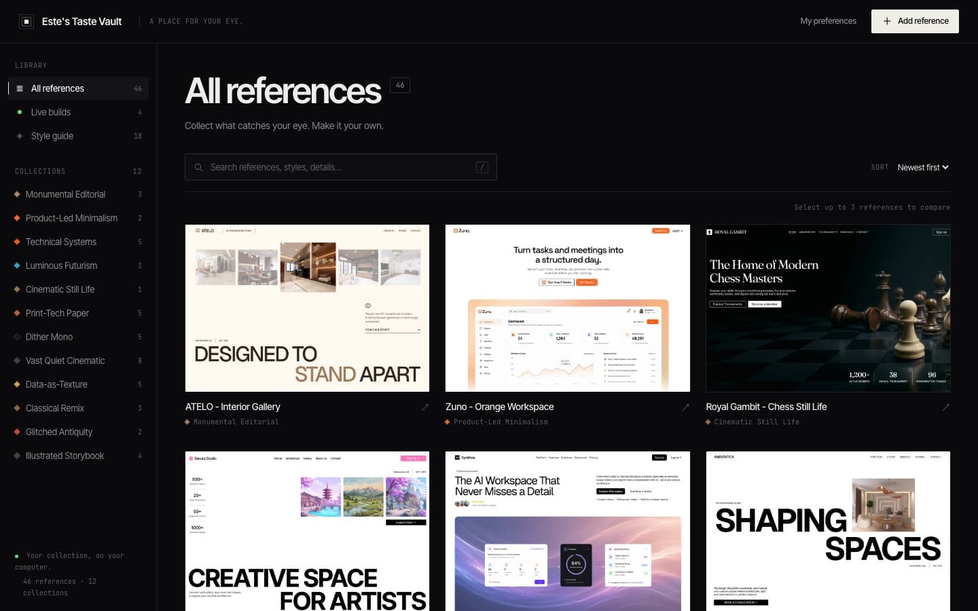Click the 'Select up to 3 references to compare' hint
The height and width of the screenshot is (611, 978).
872,208
